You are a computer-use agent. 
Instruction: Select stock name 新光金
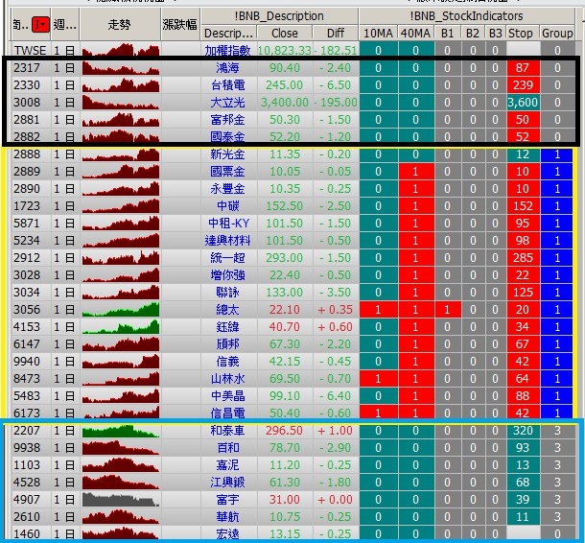pyautogui.click(x=227, y=154)
